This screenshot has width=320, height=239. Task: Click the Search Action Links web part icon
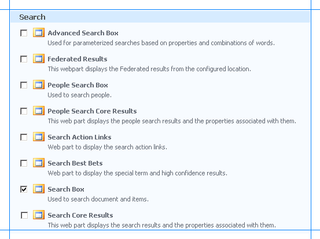click(x=39, y=137)
